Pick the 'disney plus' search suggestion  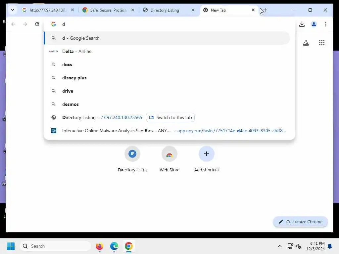(167, 78)
